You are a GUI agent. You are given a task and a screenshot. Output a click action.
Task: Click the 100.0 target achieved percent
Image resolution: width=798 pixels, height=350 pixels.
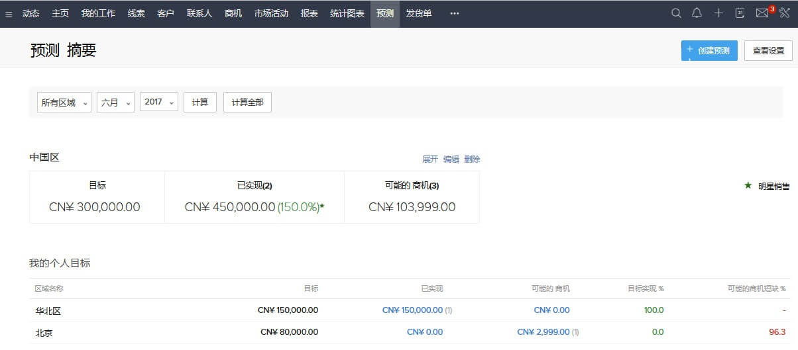point(654,310)
